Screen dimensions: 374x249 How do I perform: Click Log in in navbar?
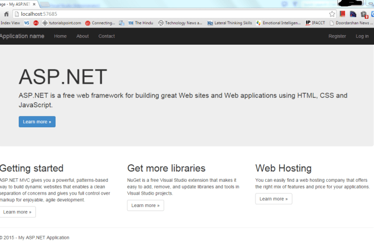point(362,36)
